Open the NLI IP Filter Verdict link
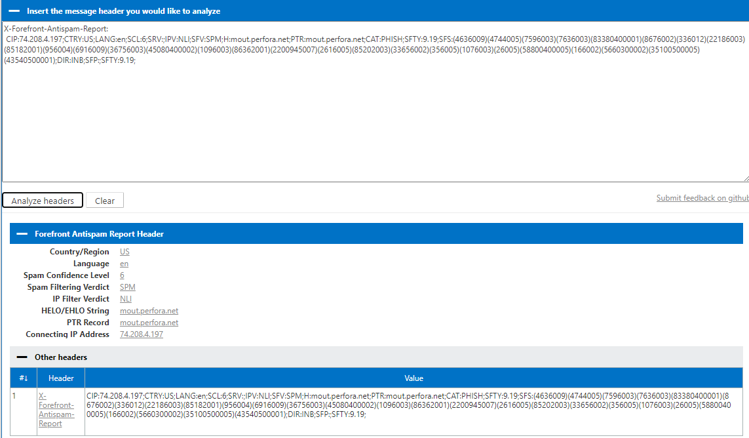749x438 pixels. 125,298
